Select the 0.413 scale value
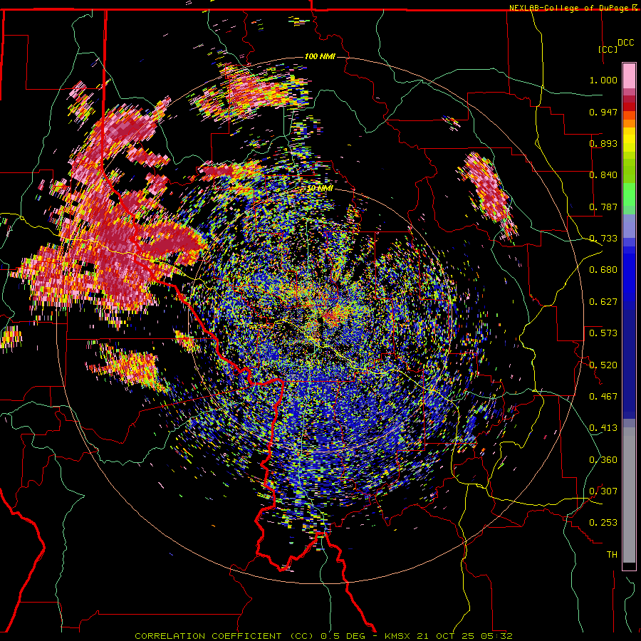The height and width of the screenshot is (641, 641). tap(603, 427)
